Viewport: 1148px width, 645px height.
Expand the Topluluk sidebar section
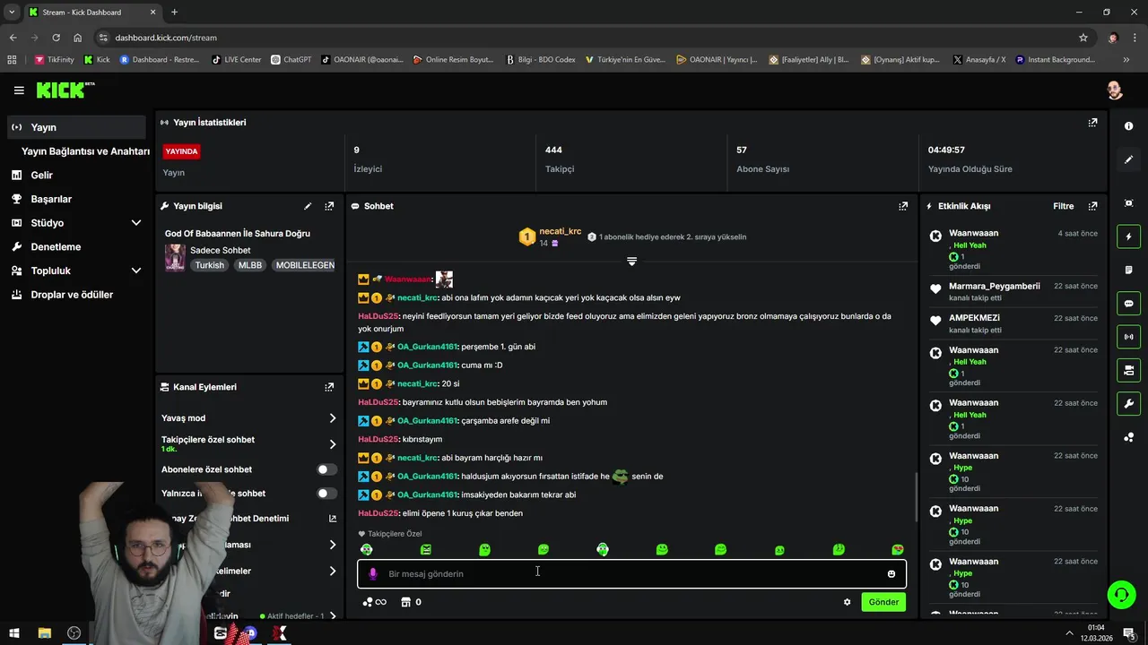pyautogui.click(x=136, y=271)
